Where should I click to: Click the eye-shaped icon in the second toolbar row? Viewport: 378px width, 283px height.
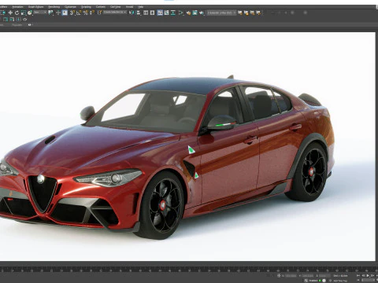click(24, 20)
